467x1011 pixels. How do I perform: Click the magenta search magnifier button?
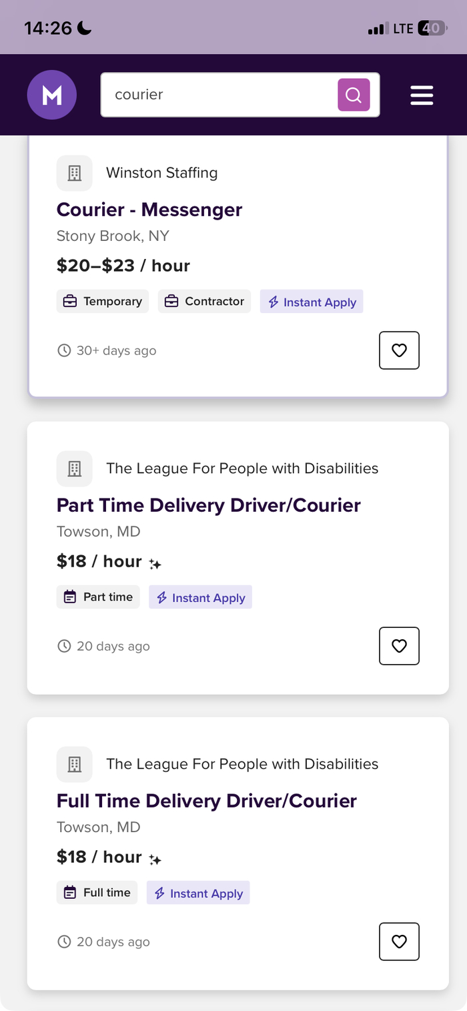354,95
